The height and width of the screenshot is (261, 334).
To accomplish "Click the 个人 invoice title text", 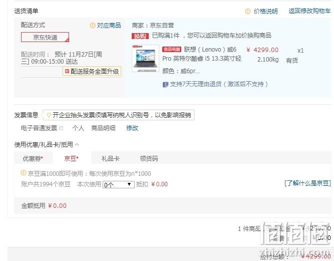I will pyautogui.click(x=78, y=128).
